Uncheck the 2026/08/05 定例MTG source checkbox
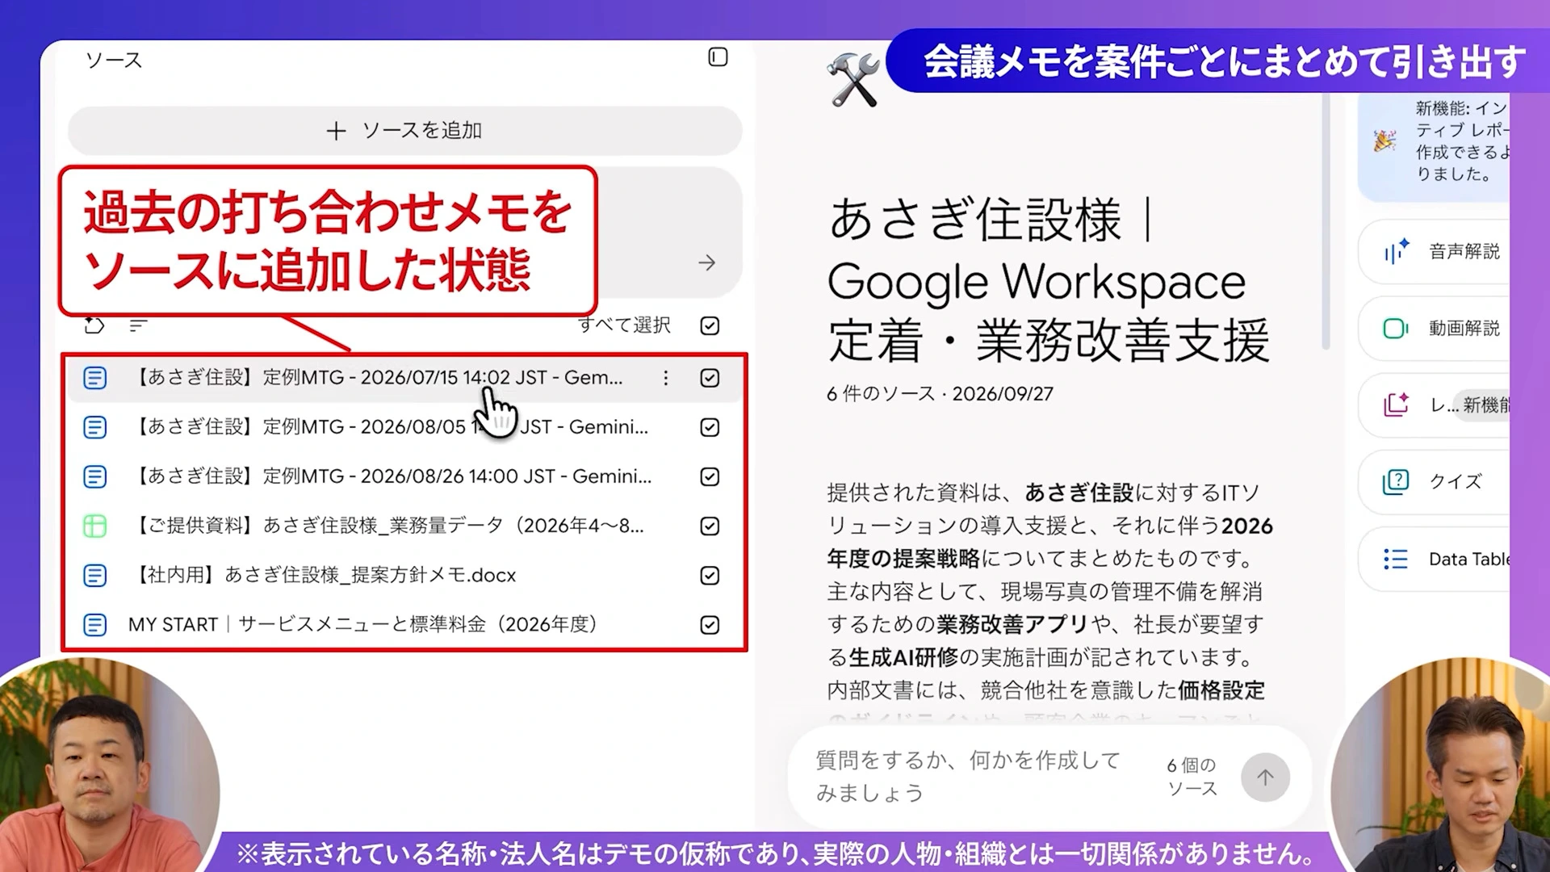1550x872 pixels. [x=710, y=427]
